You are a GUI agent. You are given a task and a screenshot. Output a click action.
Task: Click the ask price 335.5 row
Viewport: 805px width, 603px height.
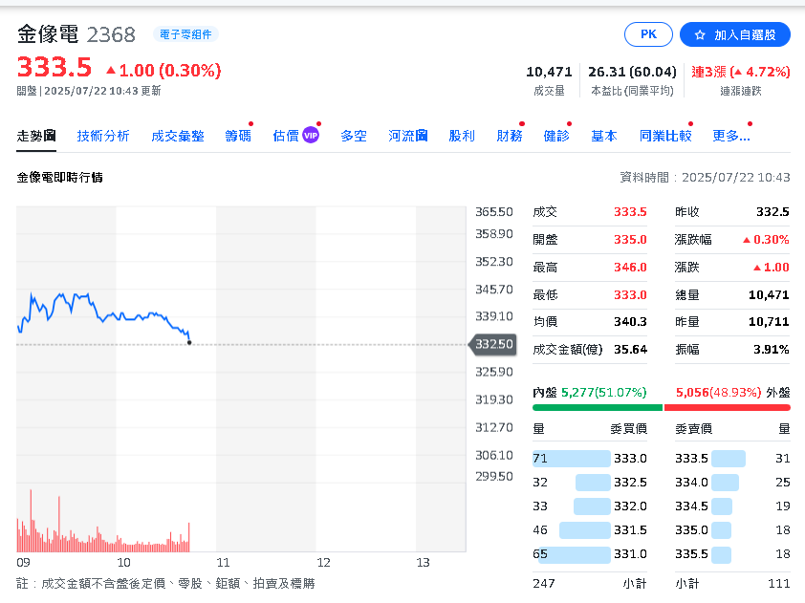(732, 554)
